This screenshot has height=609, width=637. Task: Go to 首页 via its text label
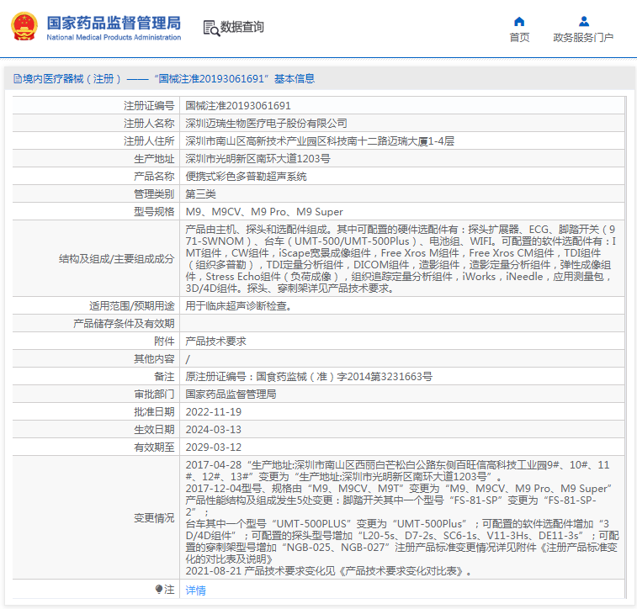[519, 37]
